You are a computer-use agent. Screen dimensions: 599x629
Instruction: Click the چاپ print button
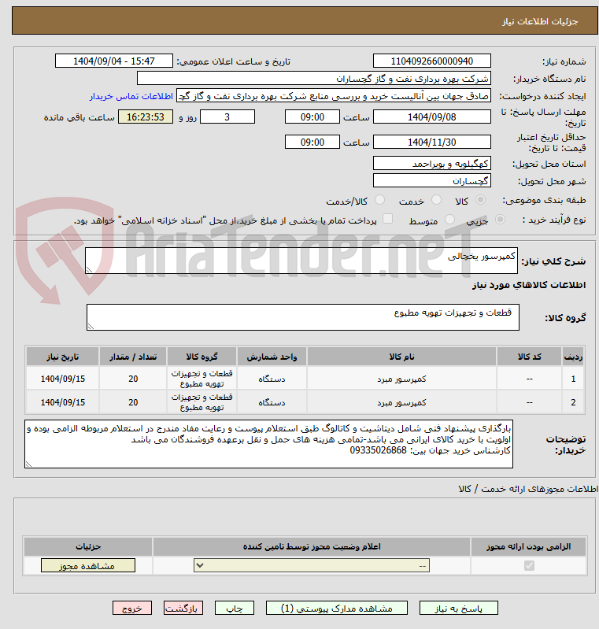[235, 609]
